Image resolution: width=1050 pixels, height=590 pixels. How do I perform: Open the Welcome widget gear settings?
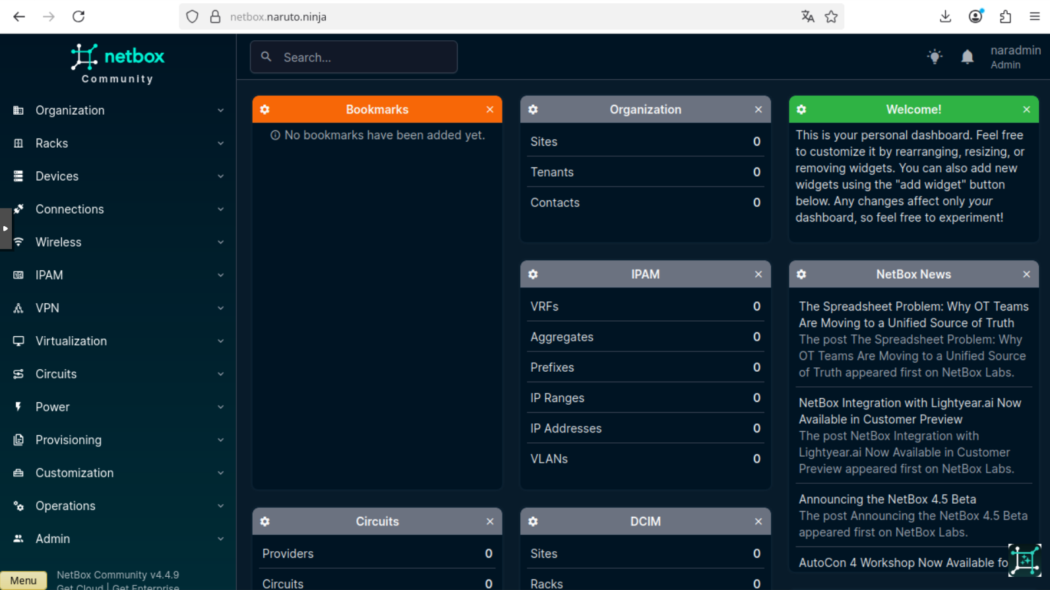point(801,109)
